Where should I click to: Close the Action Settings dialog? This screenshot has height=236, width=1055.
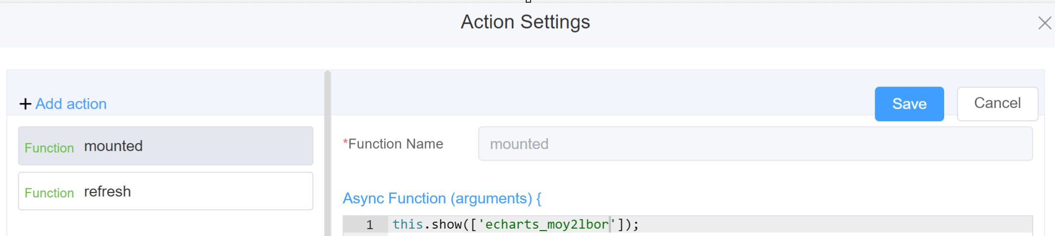coord(1045,23)
